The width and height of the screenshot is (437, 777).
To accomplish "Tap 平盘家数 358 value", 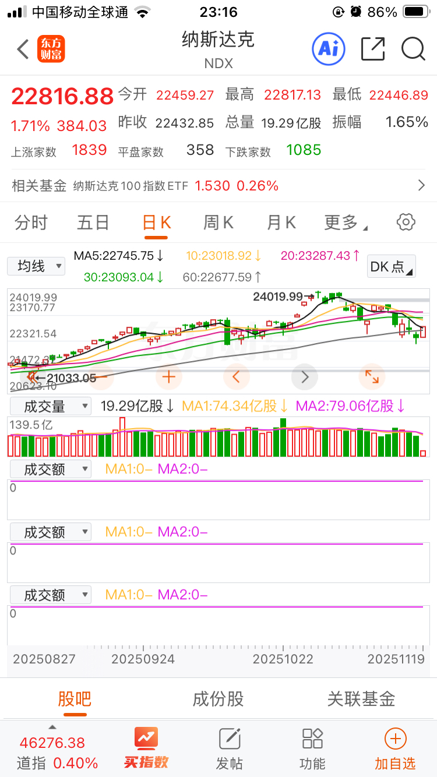I will pyautogui.click(x=200, y=150).
